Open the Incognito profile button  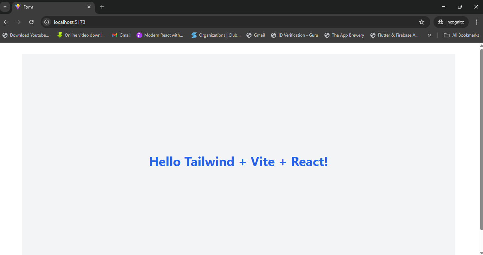(451, 22)
